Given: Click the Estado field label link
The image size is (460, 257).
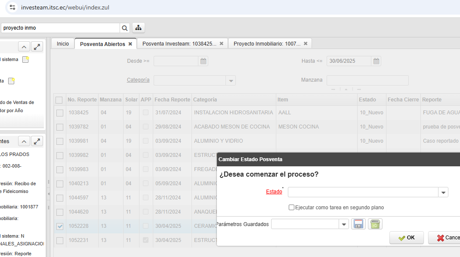Looking at the screenshot, I should tap(274, 192).
